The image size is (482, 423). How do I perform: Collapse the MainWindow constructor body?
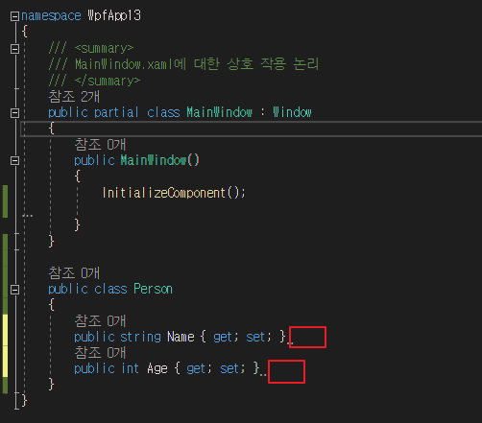pos(14,160)
